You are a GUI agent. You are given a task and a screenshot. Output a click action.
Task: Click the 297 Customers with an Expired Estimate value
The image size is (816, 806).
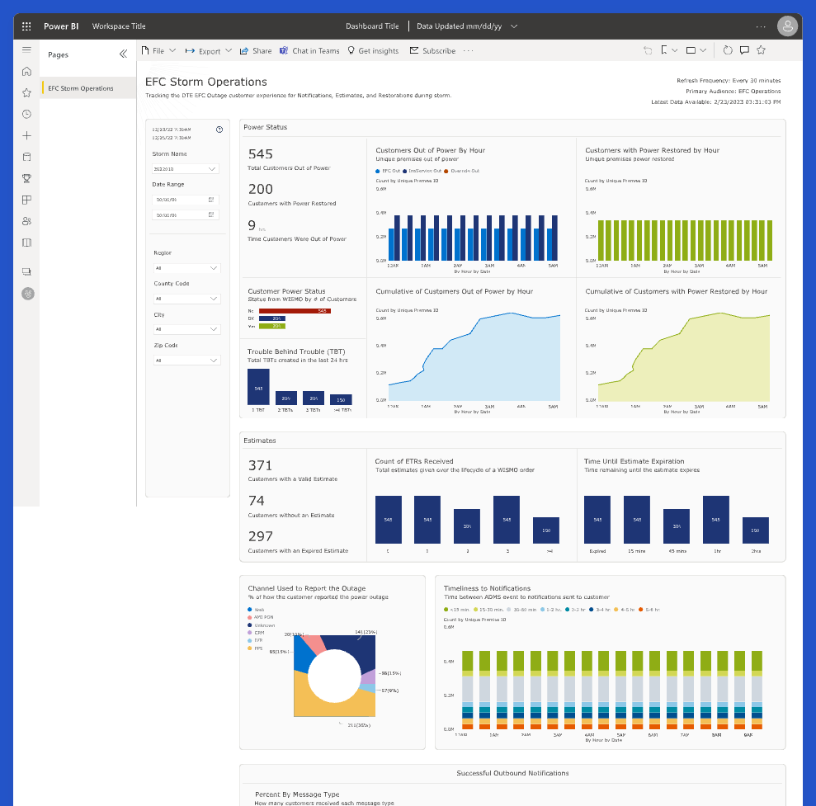(260, 536)
